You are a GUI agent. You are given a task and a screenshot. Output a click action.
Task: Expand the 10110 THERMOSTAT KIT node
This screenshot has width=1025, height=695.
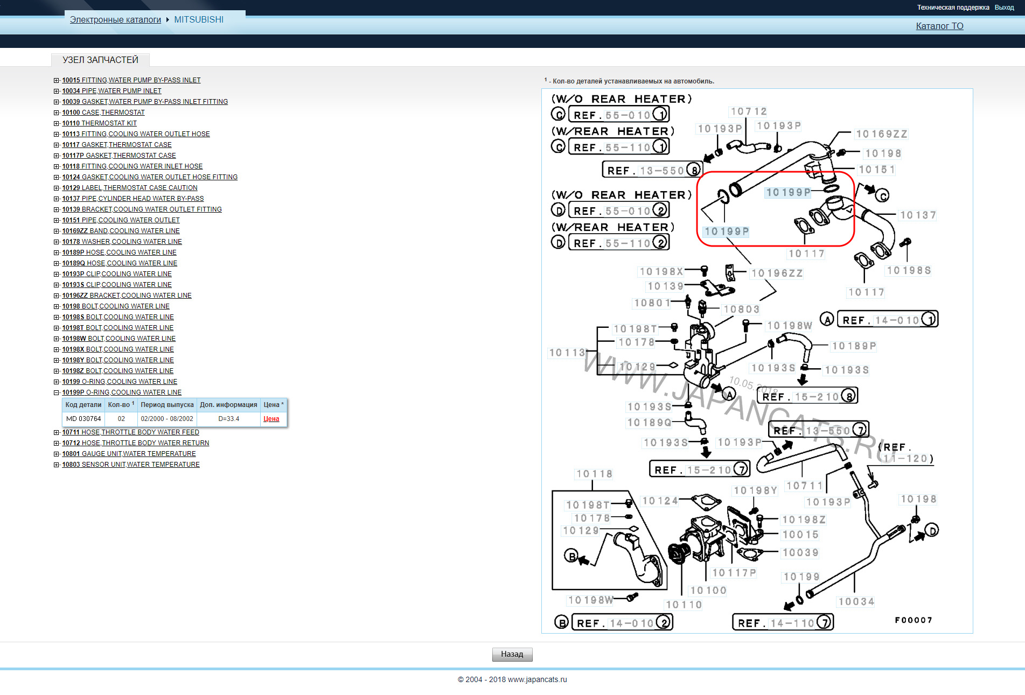57,123
